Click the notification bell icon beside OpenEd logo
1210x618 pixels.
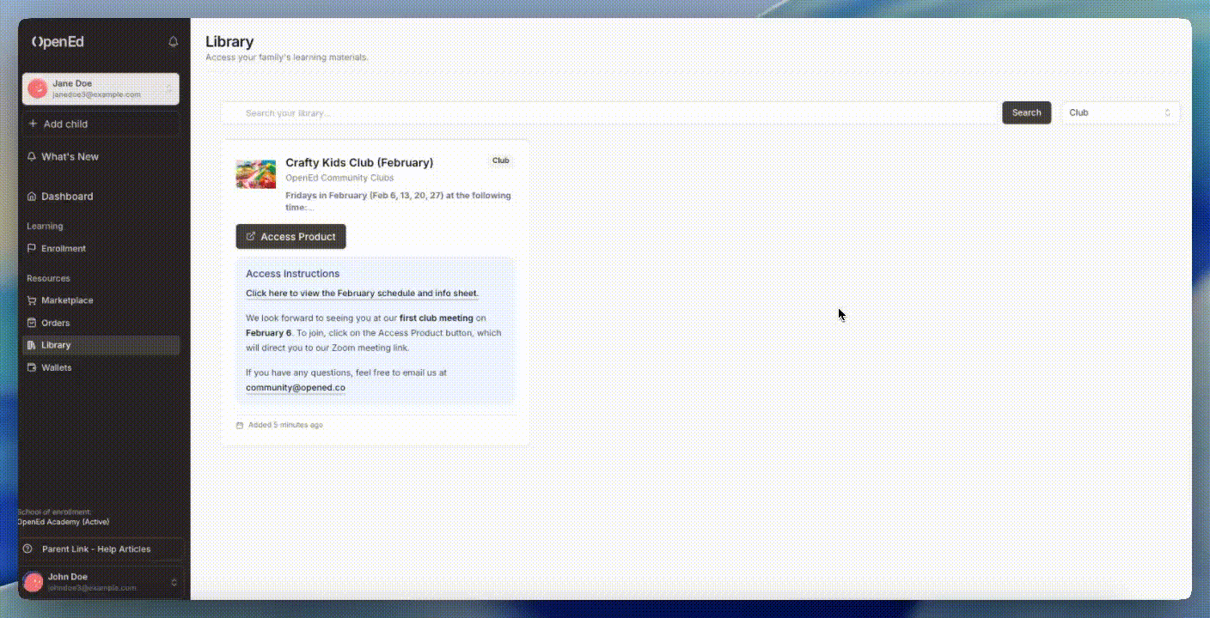tap(174, 42)
